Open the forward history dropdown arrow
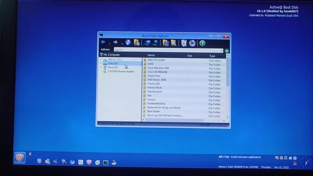313x176 pixels. (122, 44)
